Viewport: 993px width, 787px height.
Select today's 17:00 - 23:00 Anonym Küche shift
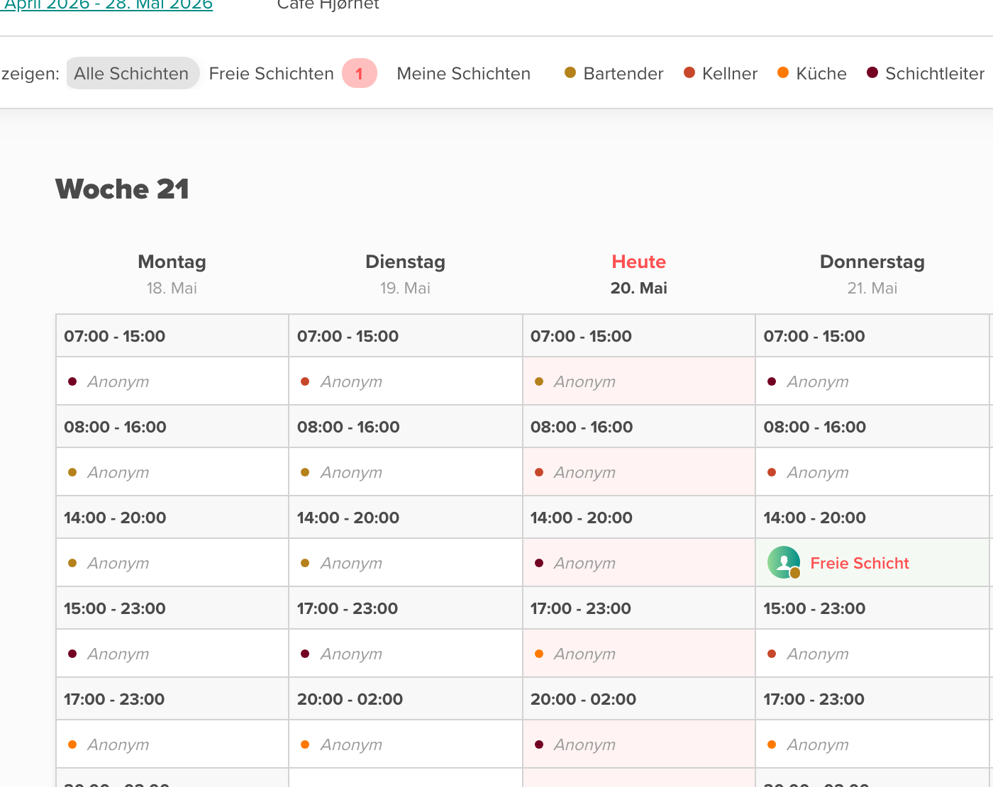(x=639, y=654)
